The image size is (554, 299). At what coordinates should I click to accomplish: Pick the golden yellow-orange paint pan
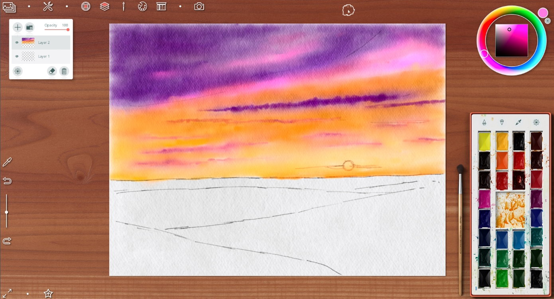pos(502,142)
